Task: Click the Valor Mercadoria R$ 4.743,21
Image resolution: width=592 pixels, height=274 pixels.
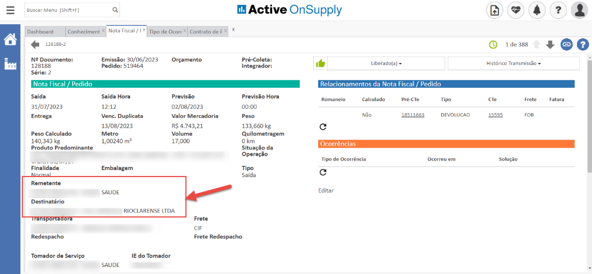Action: tap(187, 126)
